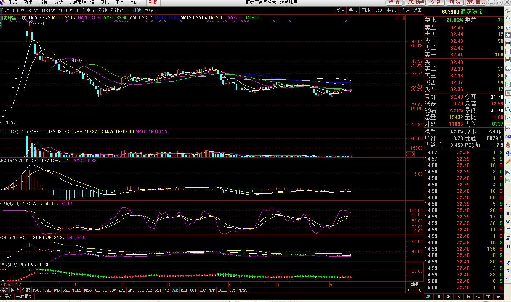Open the colored grid list sidebar icon
The height and width of the screenshot is (302, 511).
point(508,43)
